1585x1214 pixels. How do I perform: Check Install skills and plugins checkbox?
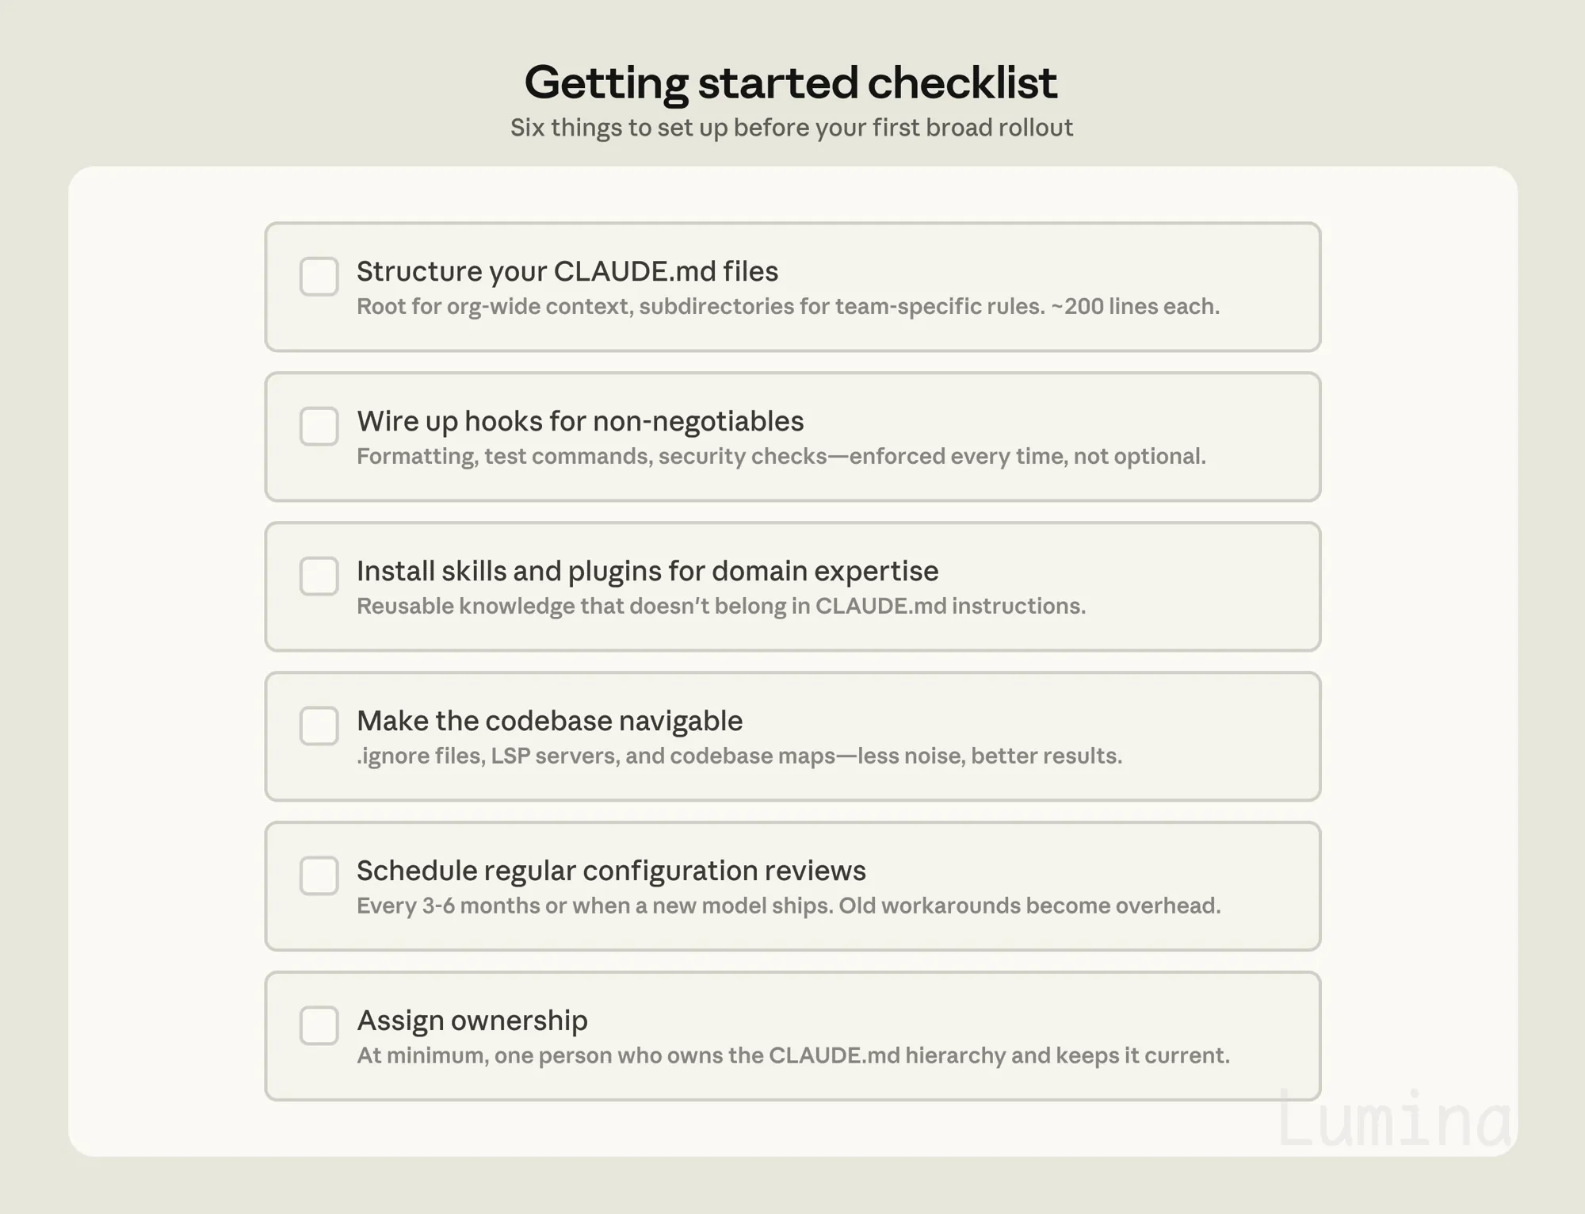[x=319, y=576]
